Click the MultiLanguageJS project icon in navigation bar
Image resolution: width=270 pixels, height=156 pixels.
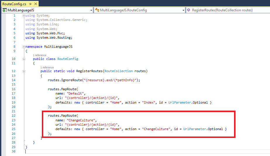pos(4,10)
